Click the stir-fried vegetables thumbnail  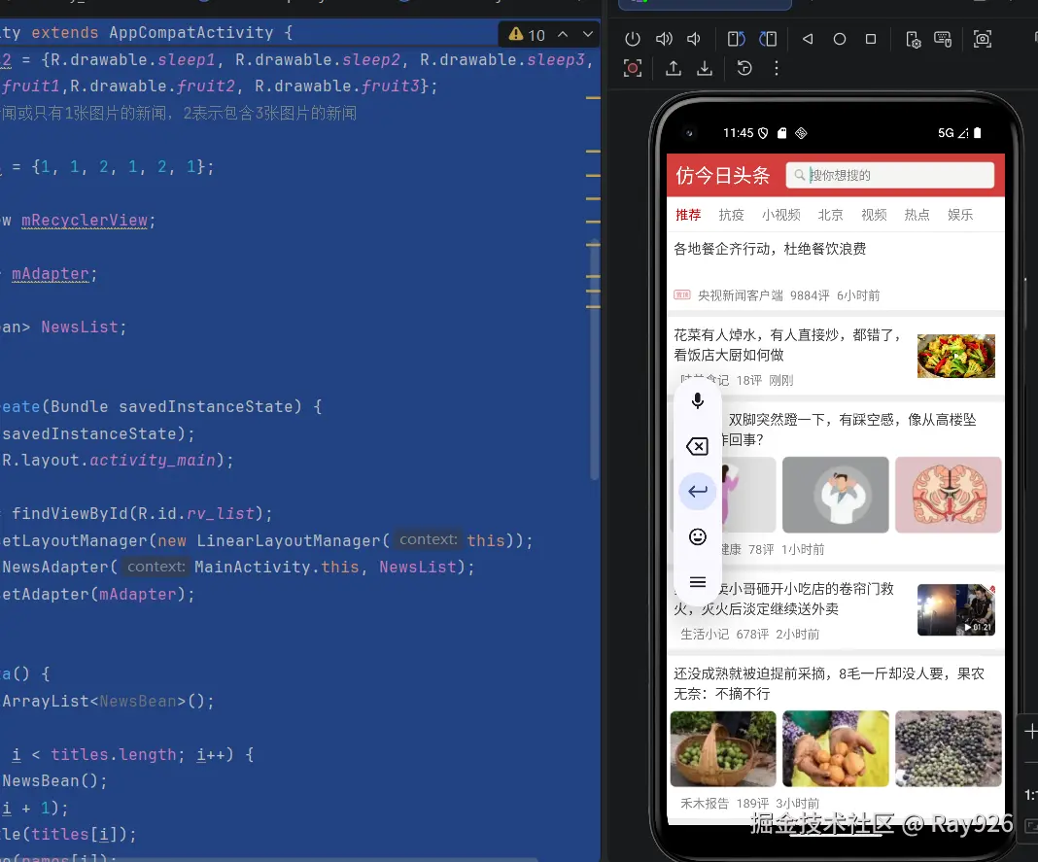(x=956, y=357)
